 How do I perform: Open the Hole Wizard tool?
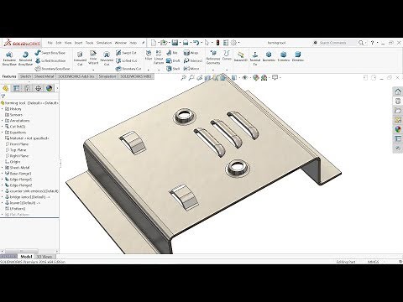click(x=93, y=57)
